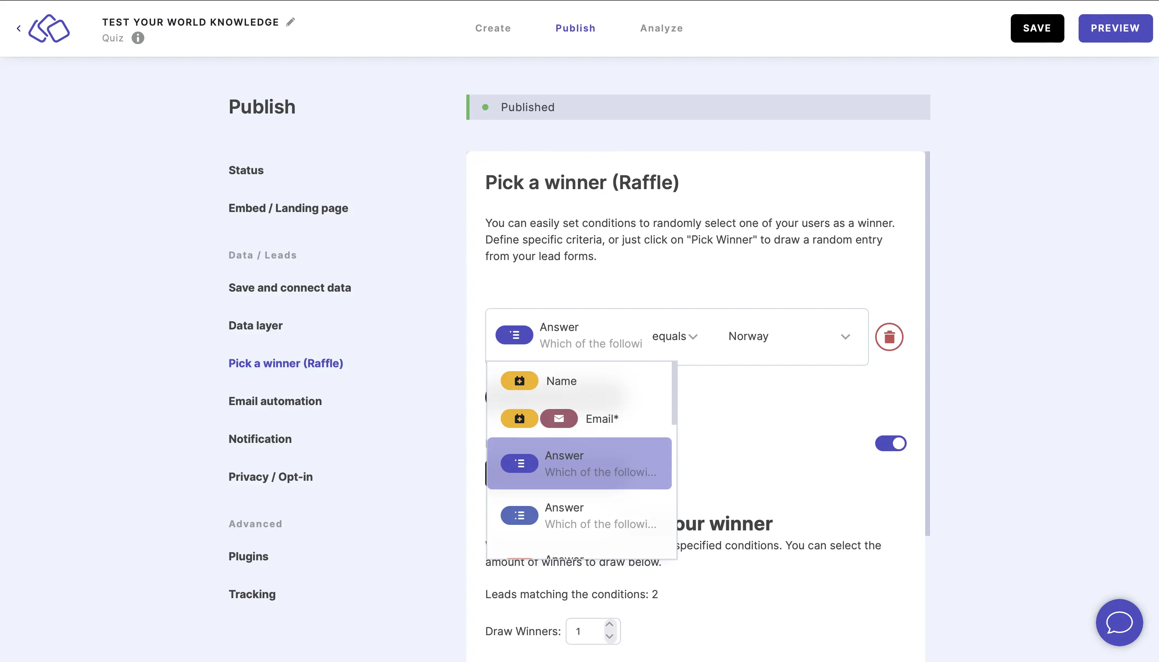The width and height of the screenshot is (1159, 662).
Task: Click the delete (trash) icon for condition
Action: tap(888, 336)
